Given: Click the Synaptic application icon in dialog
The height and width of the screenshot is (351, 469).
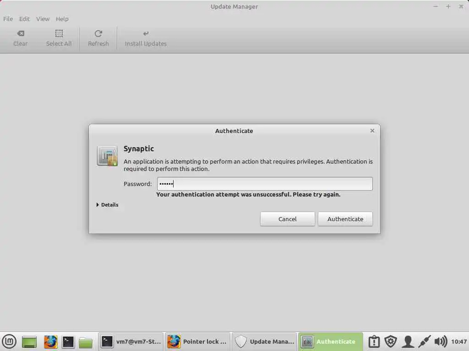Looking at the screenshot, I should (107, 155).
